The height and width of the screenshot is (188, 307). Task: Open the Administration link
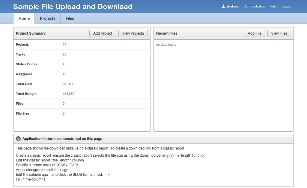coord(255,6)
